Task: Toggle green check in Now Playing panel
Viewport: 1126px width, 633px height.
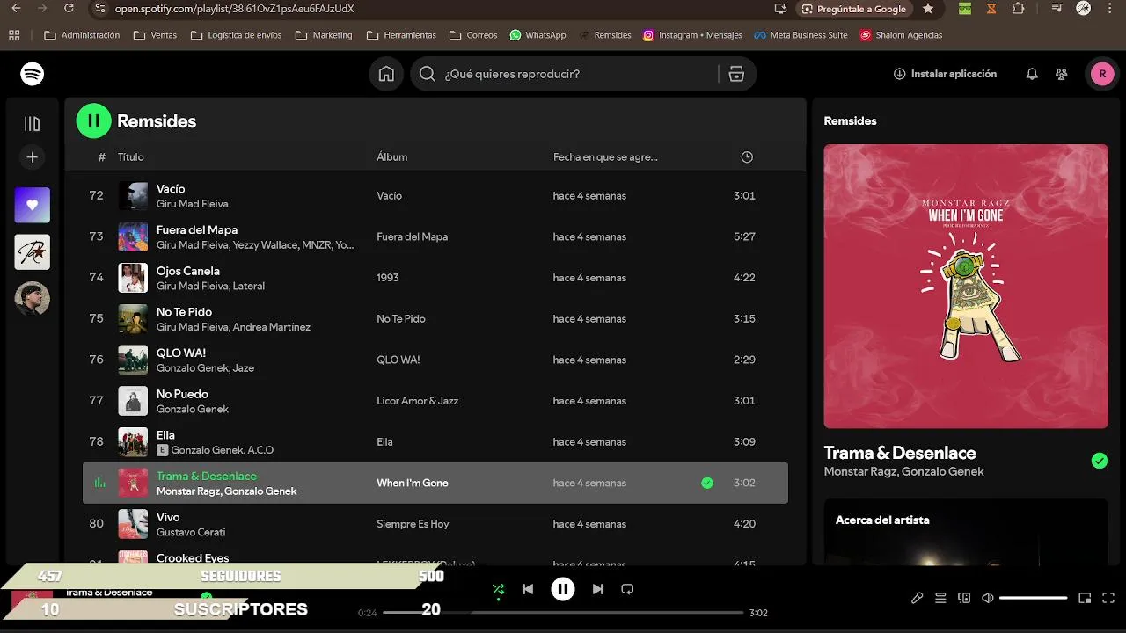Action: coord(1100,461)
